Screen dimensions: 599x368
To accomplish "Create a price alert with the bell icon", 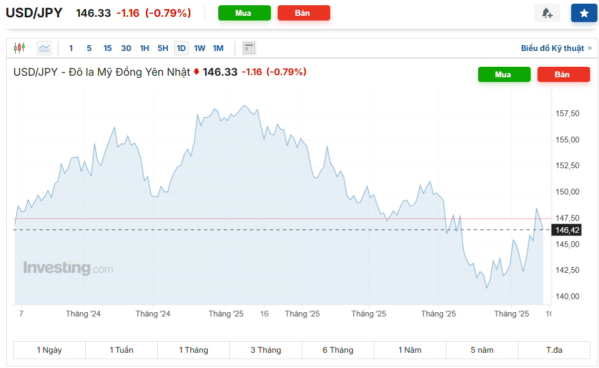I will pyautogui.click(x=547, y=13).
